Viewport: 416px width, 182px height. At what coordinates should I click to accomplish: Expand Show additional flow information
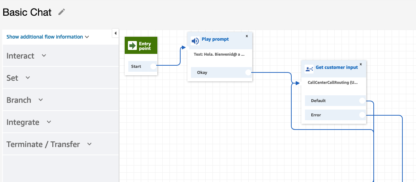[48, 37]
